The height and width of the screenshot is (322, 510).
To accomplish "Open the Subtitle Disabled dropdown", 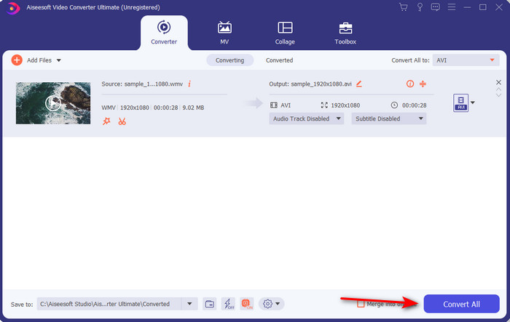I will [389, 118].
